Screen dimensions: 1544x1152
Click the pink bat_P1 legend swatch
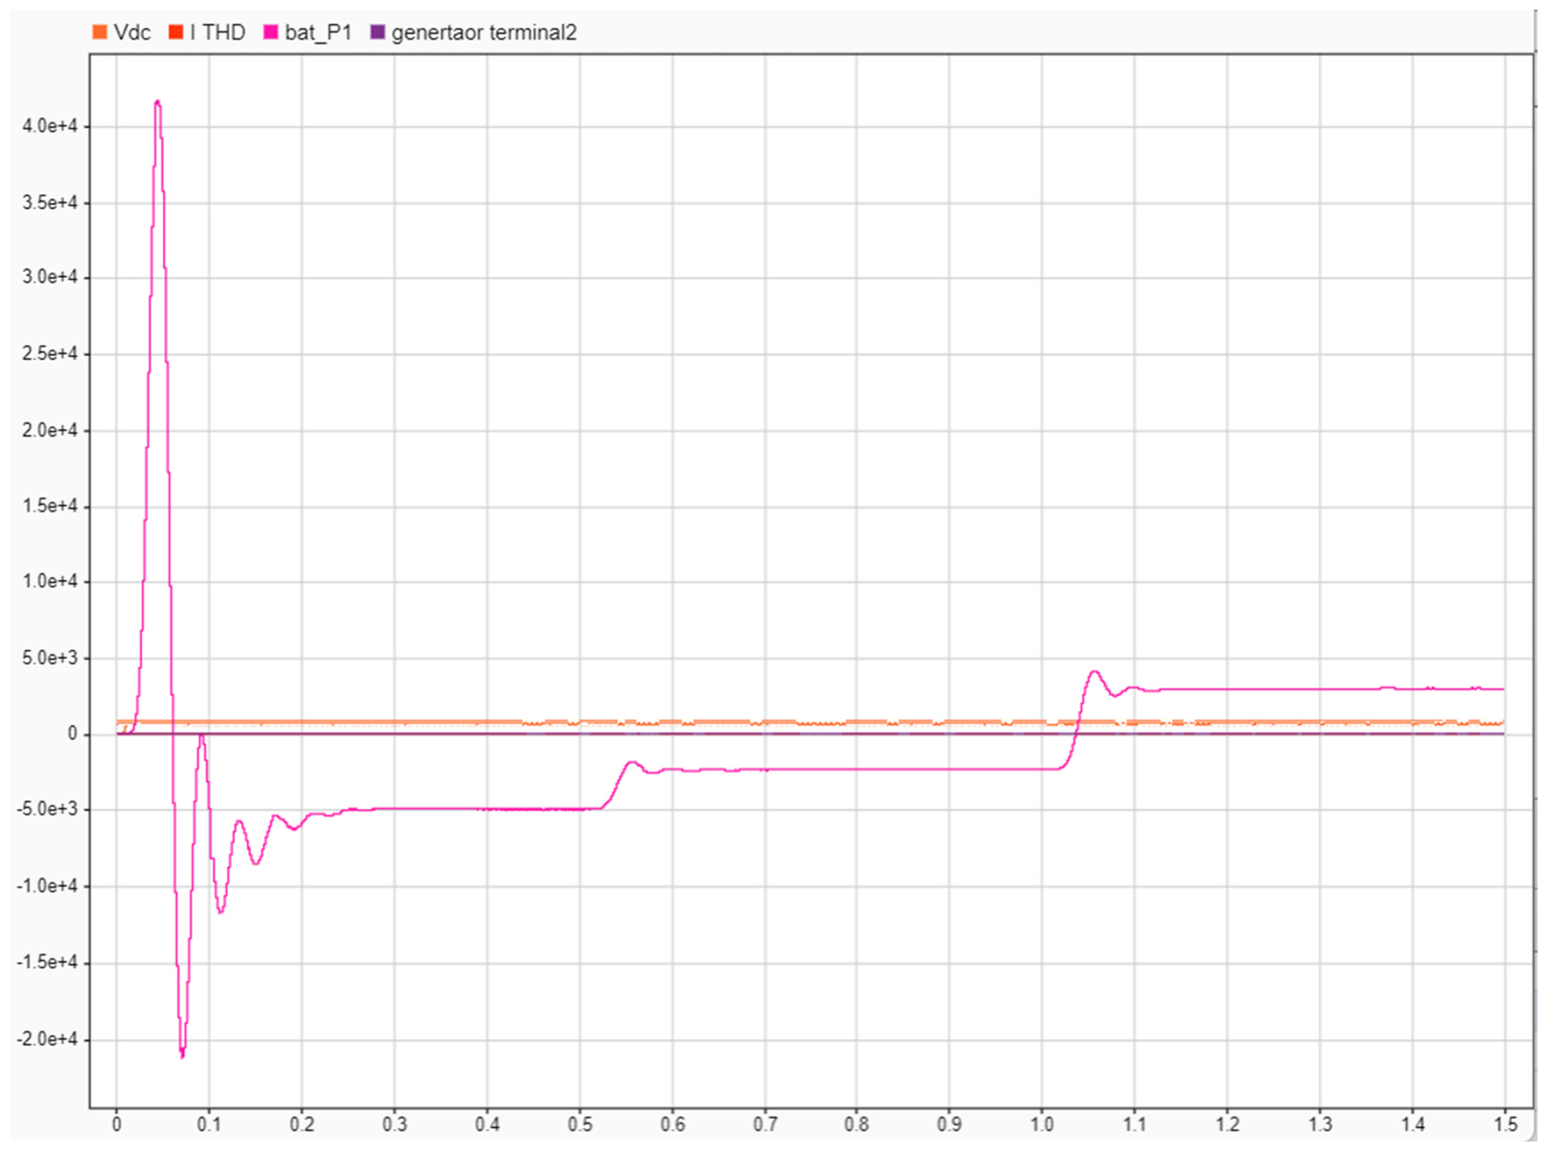(x=270, y=32)
